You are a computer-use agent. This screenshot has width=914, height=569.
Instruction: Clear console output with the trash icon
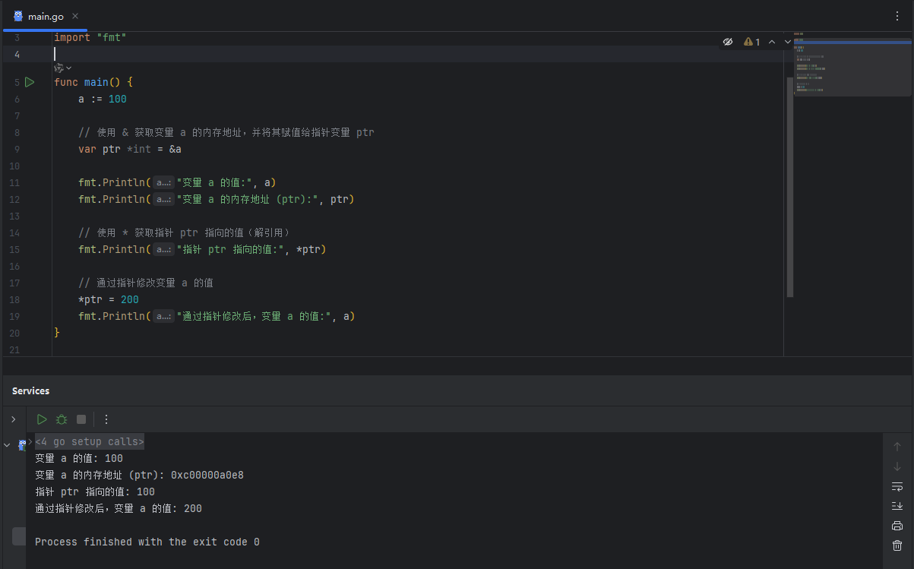point(897,545)
